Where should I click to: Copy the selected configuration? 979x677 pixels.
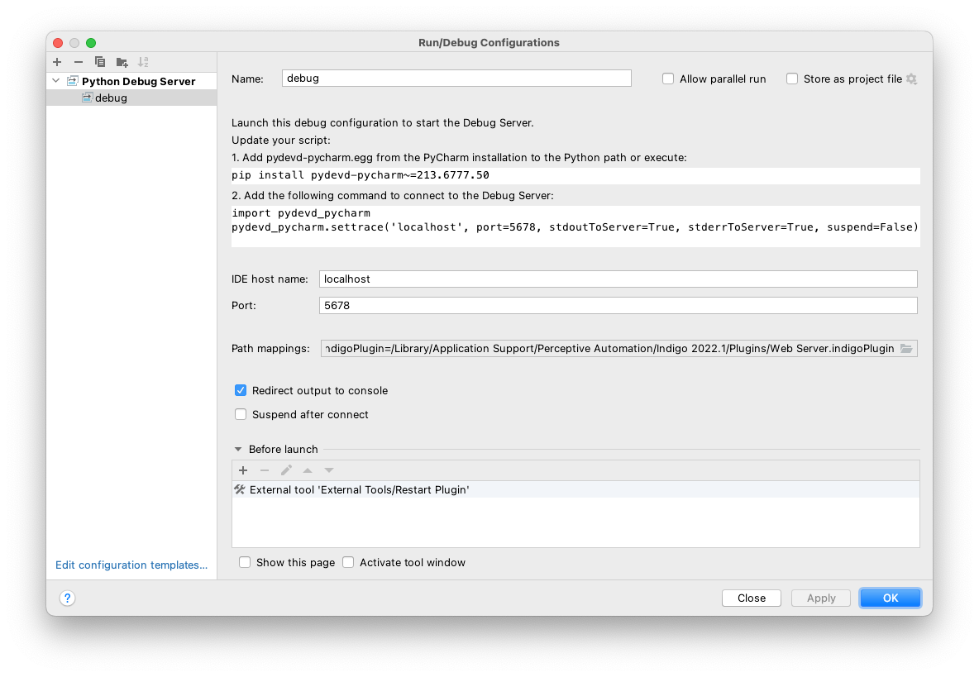pyautogui.click(x=100, y=62)
